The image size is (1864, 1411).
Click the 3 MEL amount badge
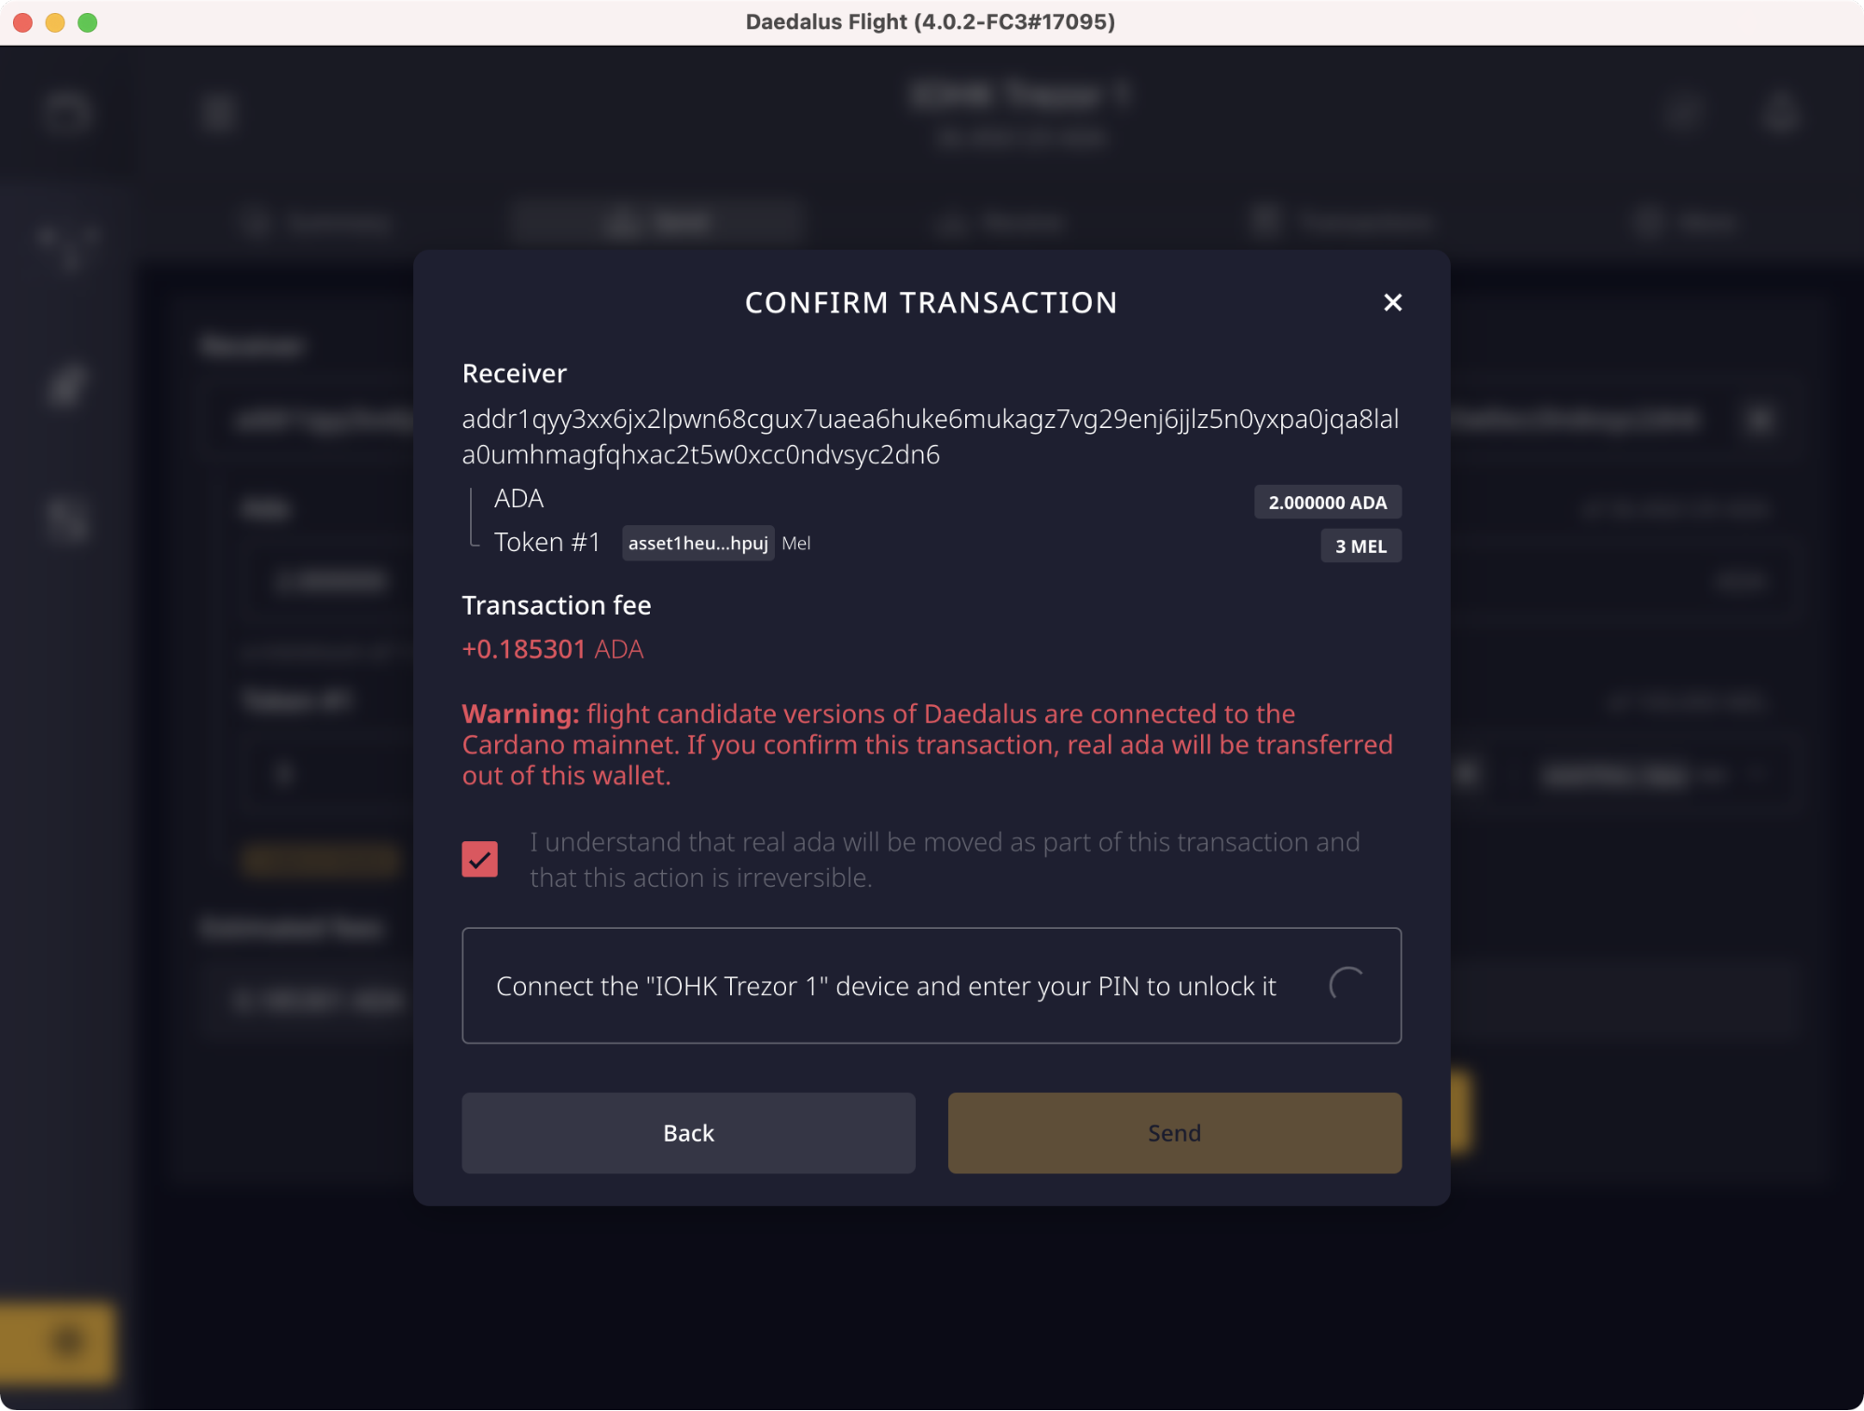tap(1360, 546)
